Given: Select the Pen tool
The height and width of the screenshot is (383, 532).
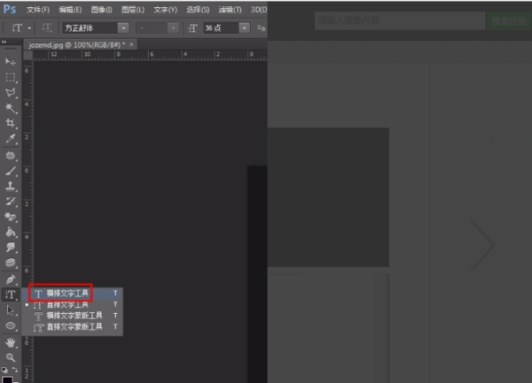Looking at the screenshot, I should tap(10, 279).
